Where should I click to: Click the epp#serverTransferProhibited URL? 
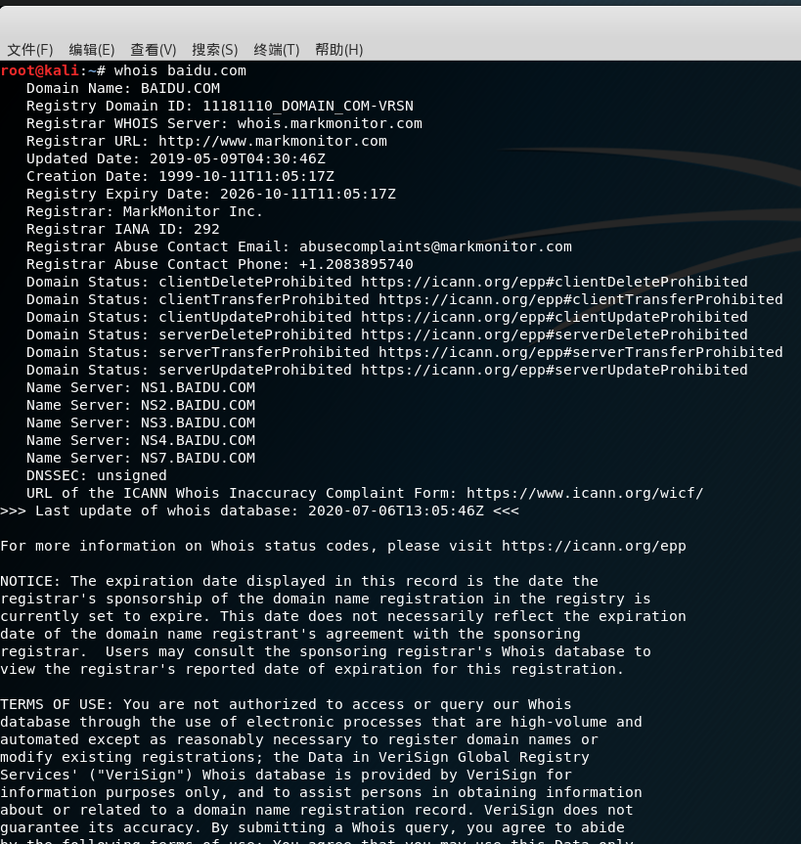tap(580, 353)
